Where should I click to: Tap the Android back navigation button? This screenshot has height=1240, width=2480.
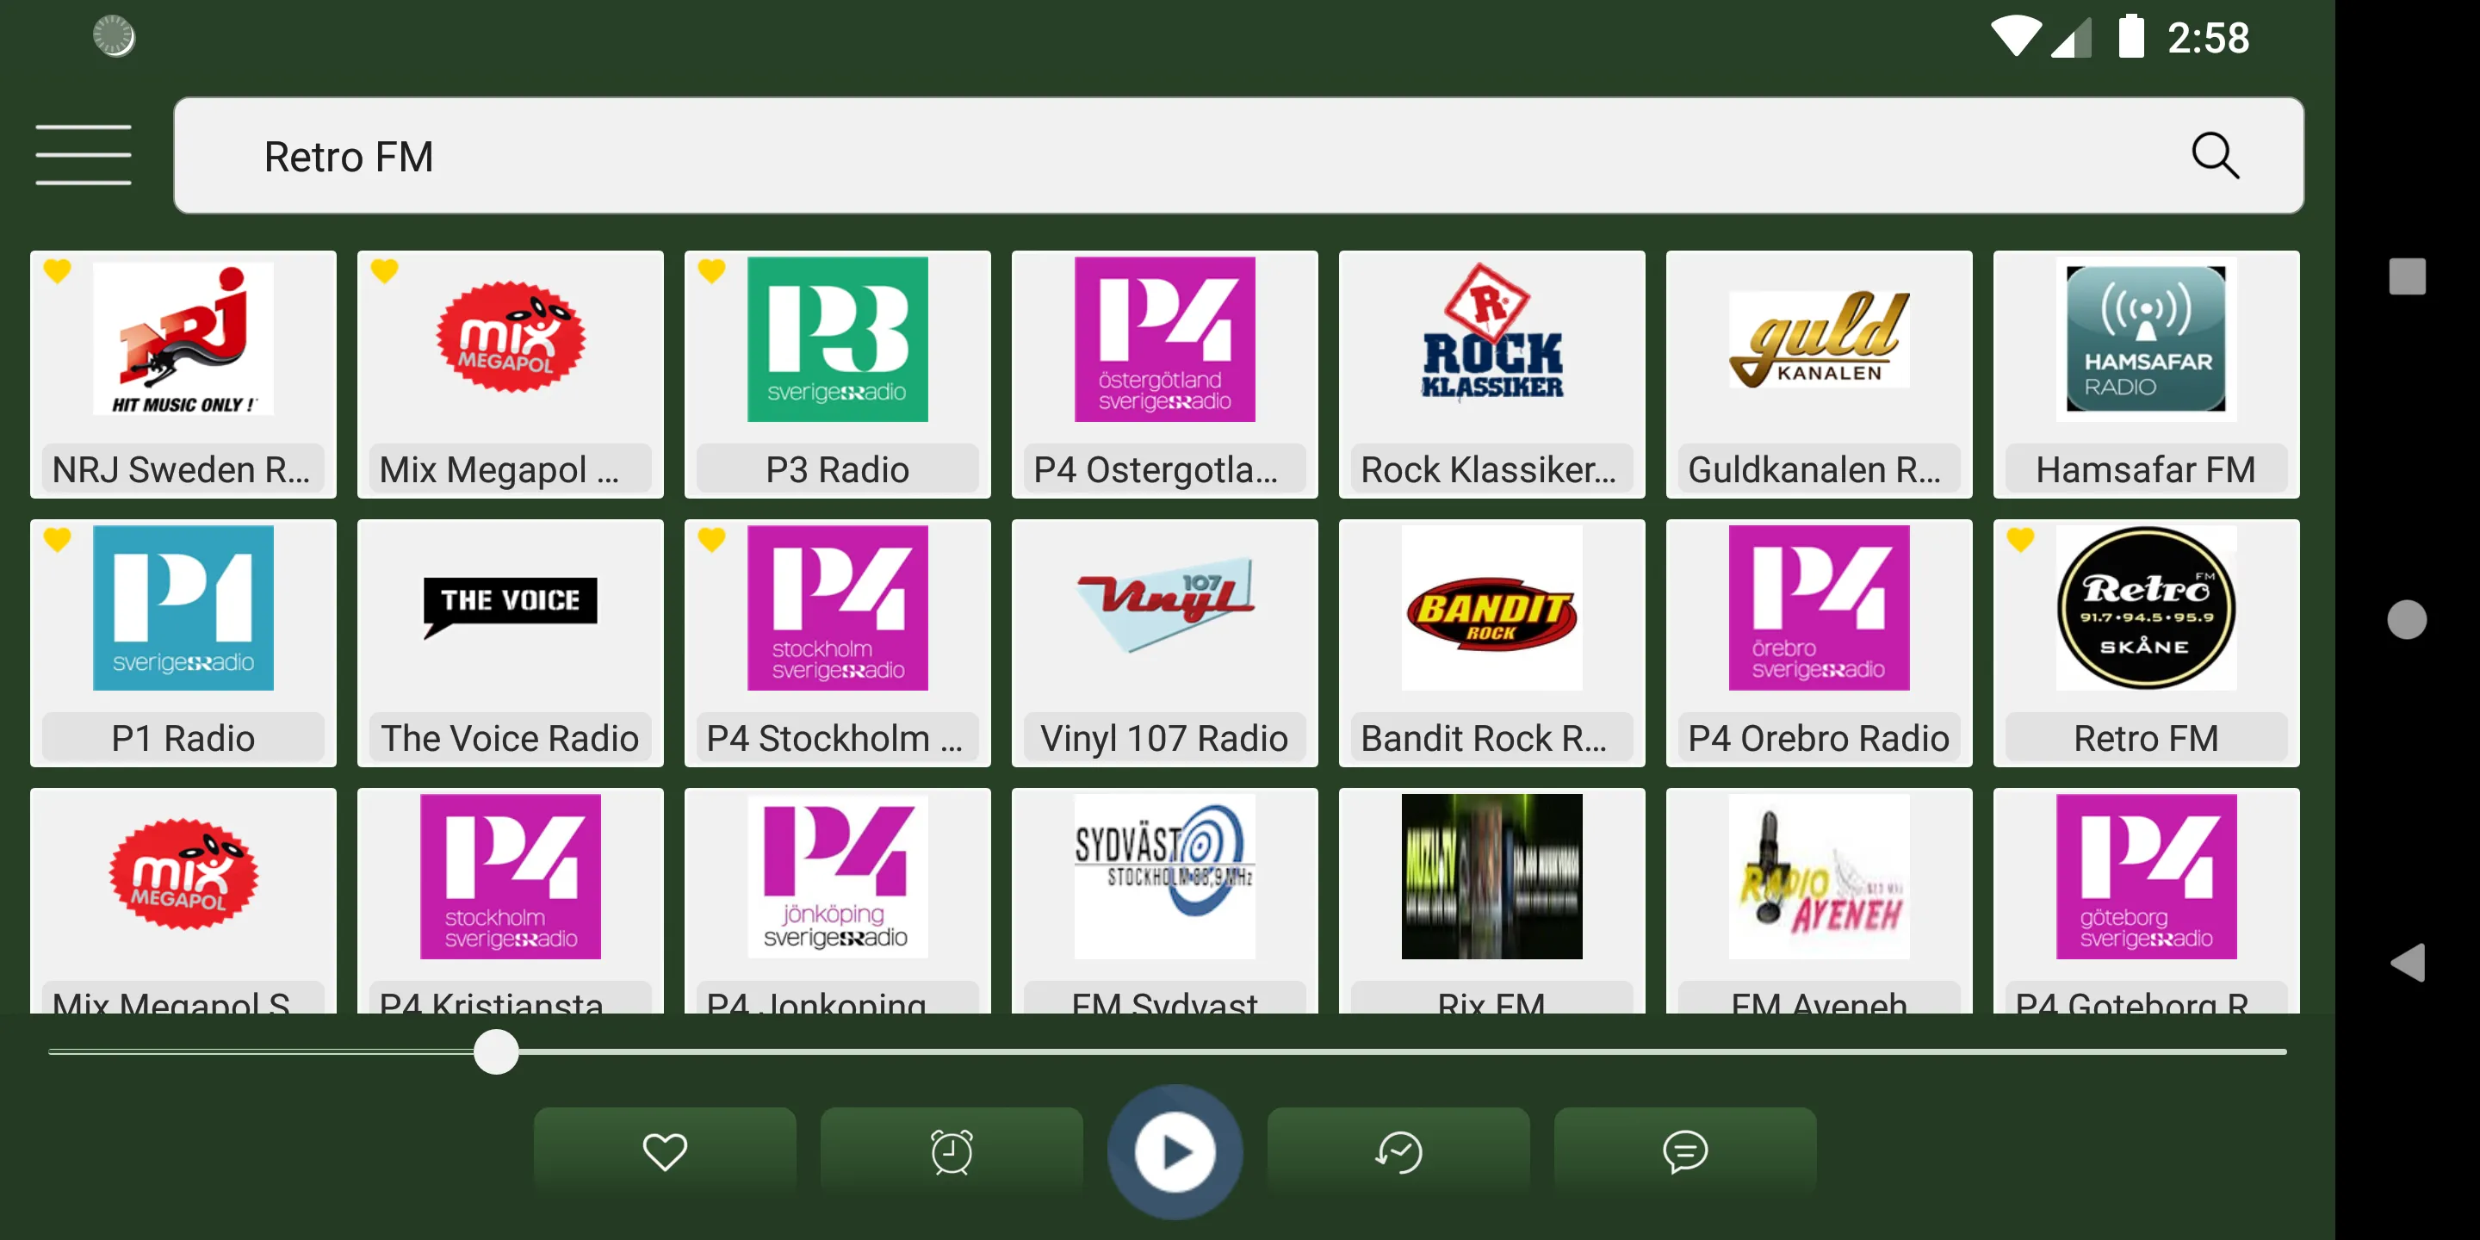click(x=2407, y=963)
